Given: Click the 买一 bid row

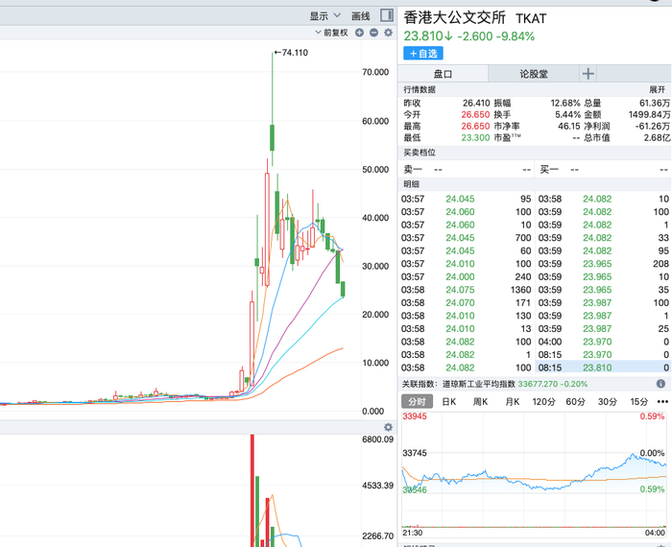Looking at the screenshot, I should coord(604,170).
